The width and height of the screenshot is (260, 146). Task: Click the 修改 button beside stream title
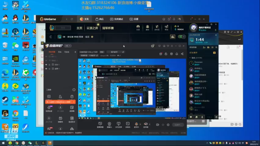(102, 52)
